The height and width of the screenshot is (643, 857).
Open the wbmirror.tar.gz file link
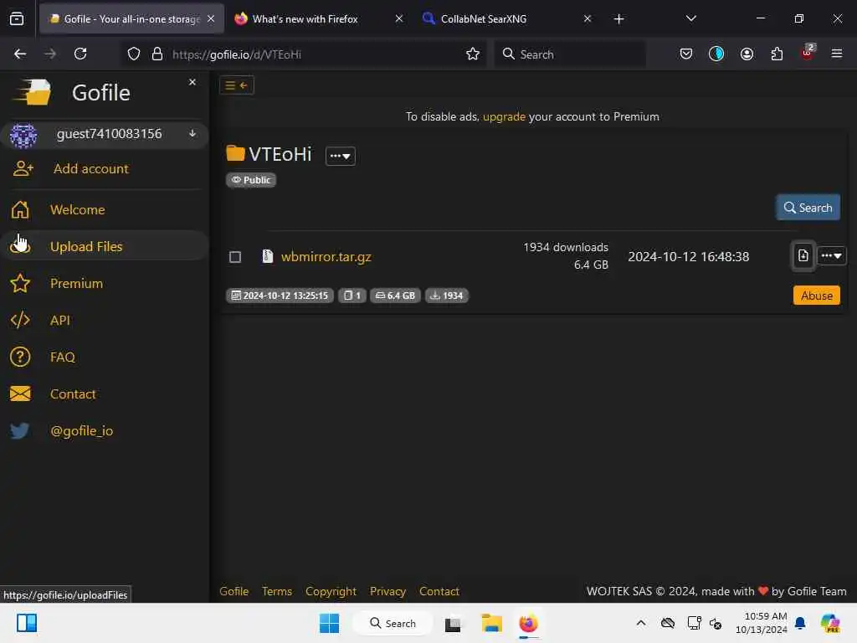point(326,257)
